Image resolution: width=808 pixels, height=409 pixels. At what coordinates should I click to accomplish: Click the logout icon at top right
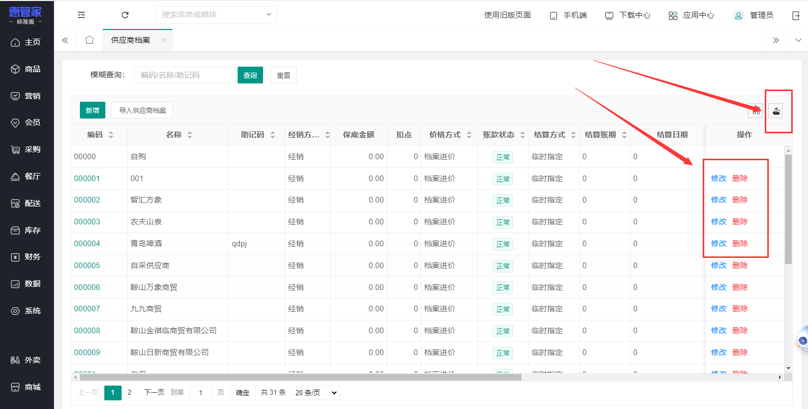pos(796,16)
